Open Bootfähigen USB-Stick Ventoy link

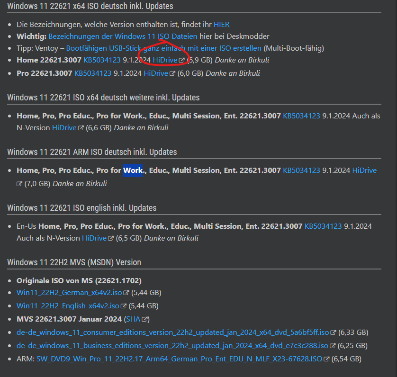[163, 48]
